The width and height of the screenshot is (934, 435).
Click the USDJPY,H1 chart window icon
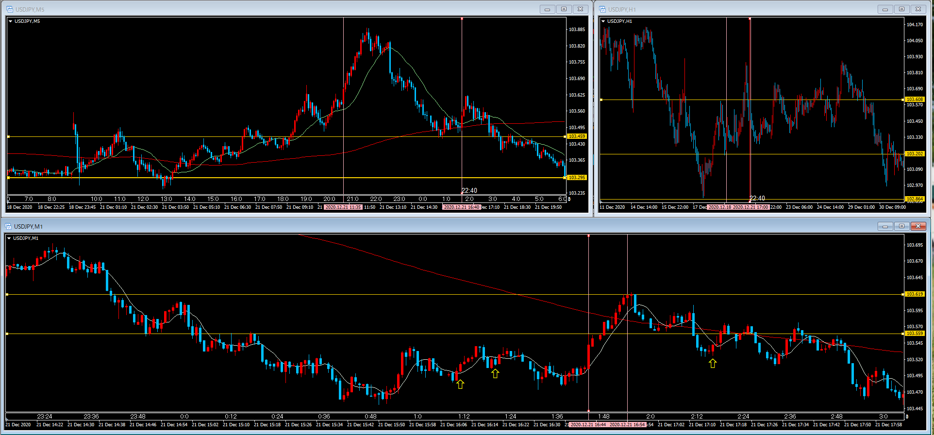click(x=602, y=9)
